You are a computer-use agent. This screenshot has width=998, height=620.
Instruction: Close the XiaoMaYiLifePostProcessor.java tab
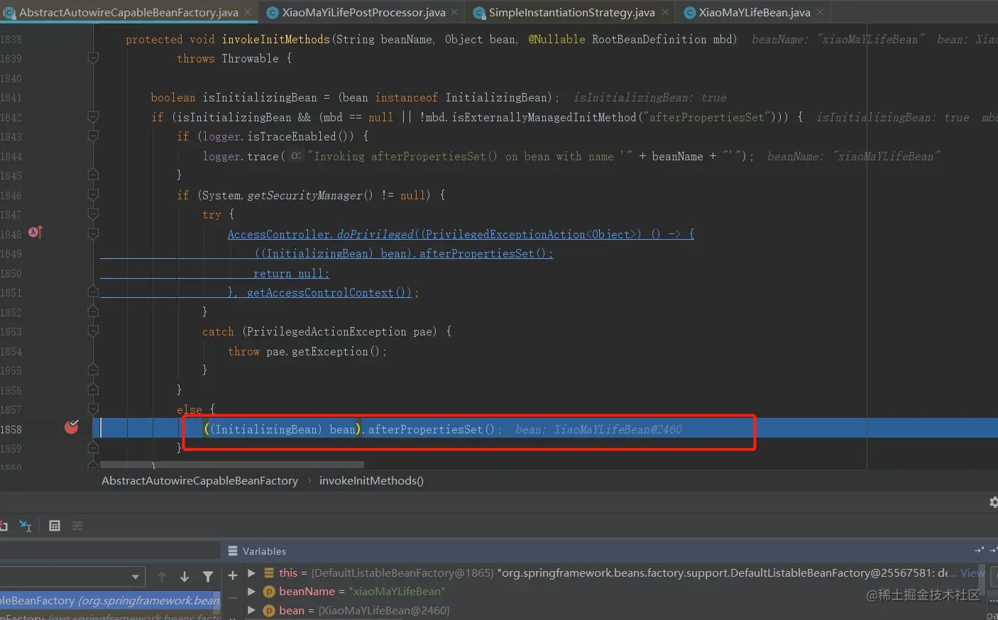454,12
